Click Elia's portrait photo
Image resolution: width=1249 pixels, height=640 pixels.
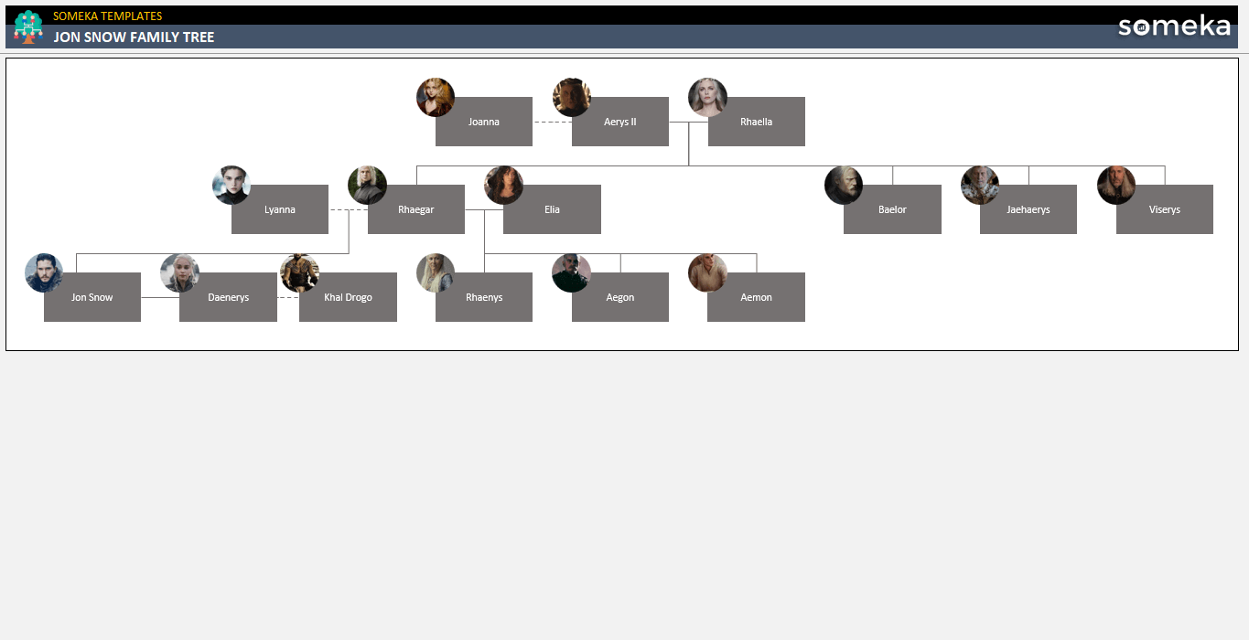click(x=503, y=185)
